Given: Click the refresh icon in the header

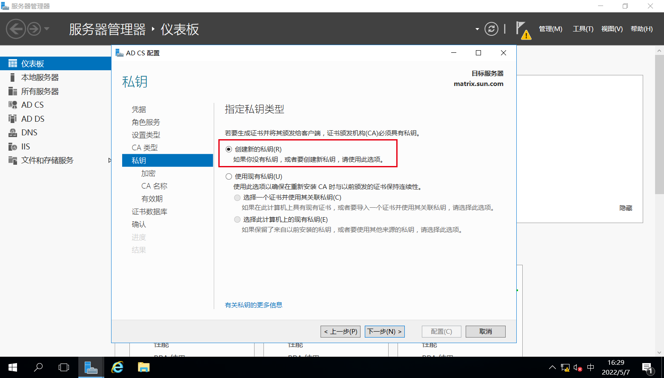Looking at the screenshot, I should tap(491, 29).
